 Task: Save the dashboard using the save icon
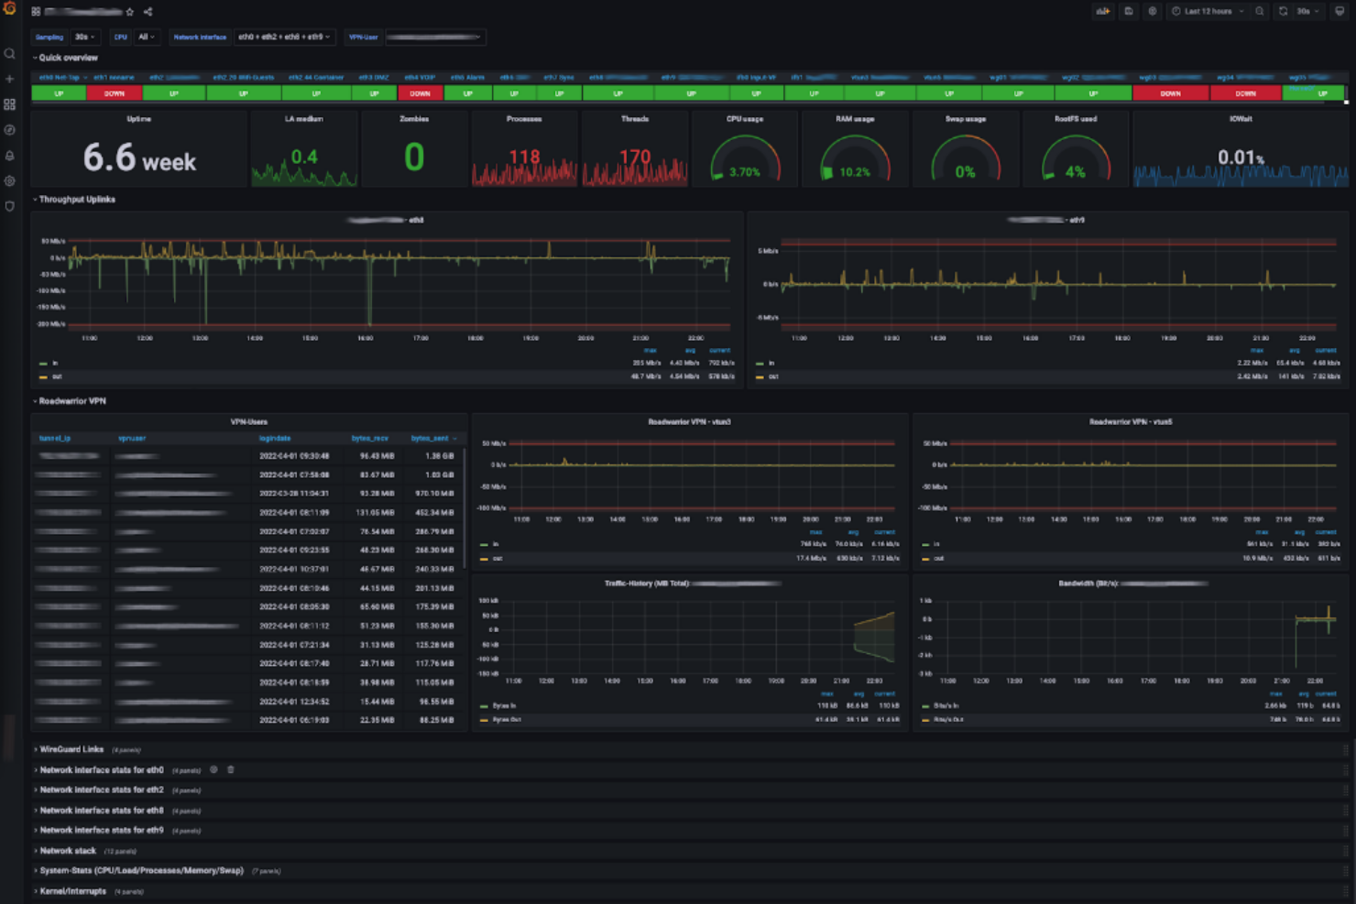click(x=1129, y=11)
